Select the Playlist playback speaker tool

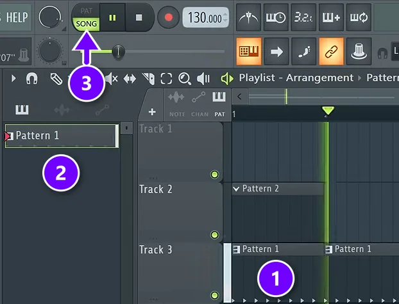pyautogui.click(x=203, y=79)
